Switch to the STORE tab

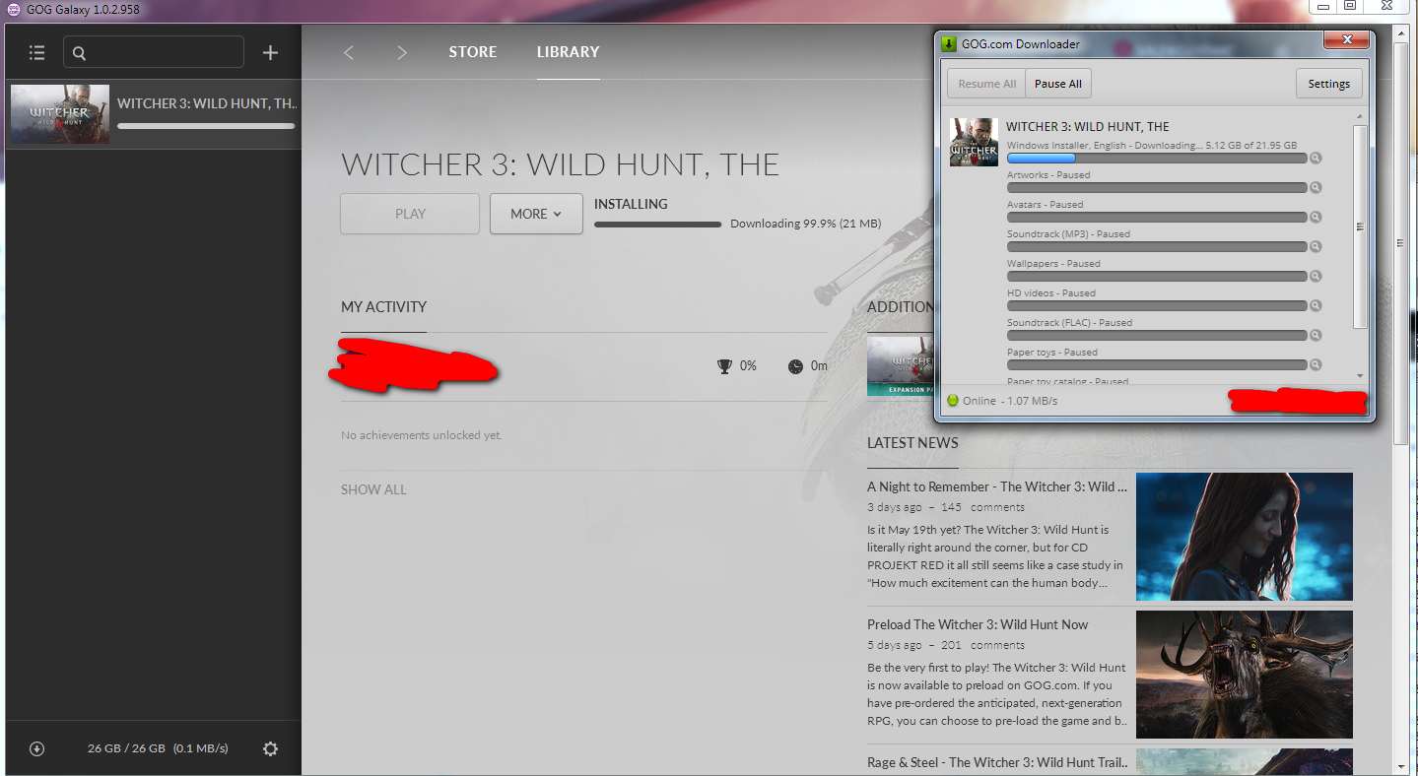473,52
